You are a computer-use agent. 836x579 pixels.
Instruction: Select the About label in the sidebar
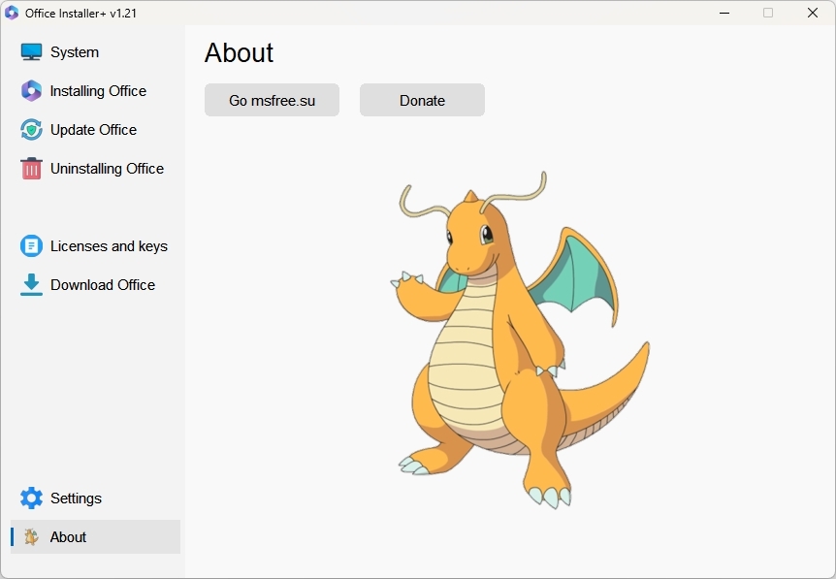[x=68, y=537]
